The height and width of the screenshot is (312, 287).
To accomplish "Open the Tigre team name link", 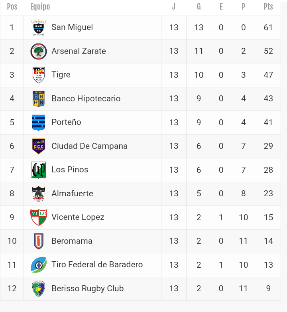I will 61,75.
